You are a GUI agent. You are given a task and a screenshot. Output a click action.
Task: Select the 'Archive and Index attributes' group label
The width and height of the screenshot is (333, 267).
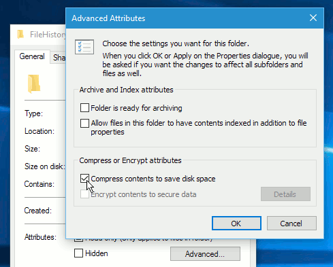click(x=126, y=90)
